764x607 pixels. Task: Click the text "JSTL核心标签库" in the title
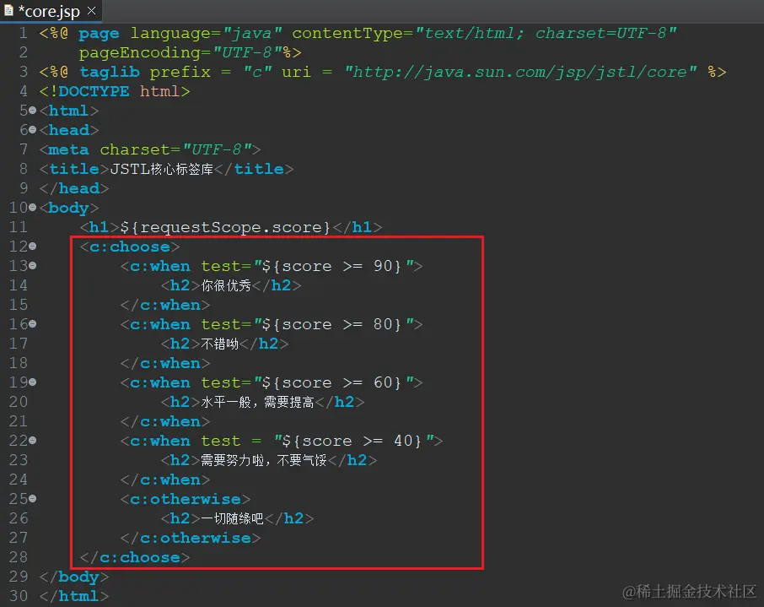tap(162, 169)
